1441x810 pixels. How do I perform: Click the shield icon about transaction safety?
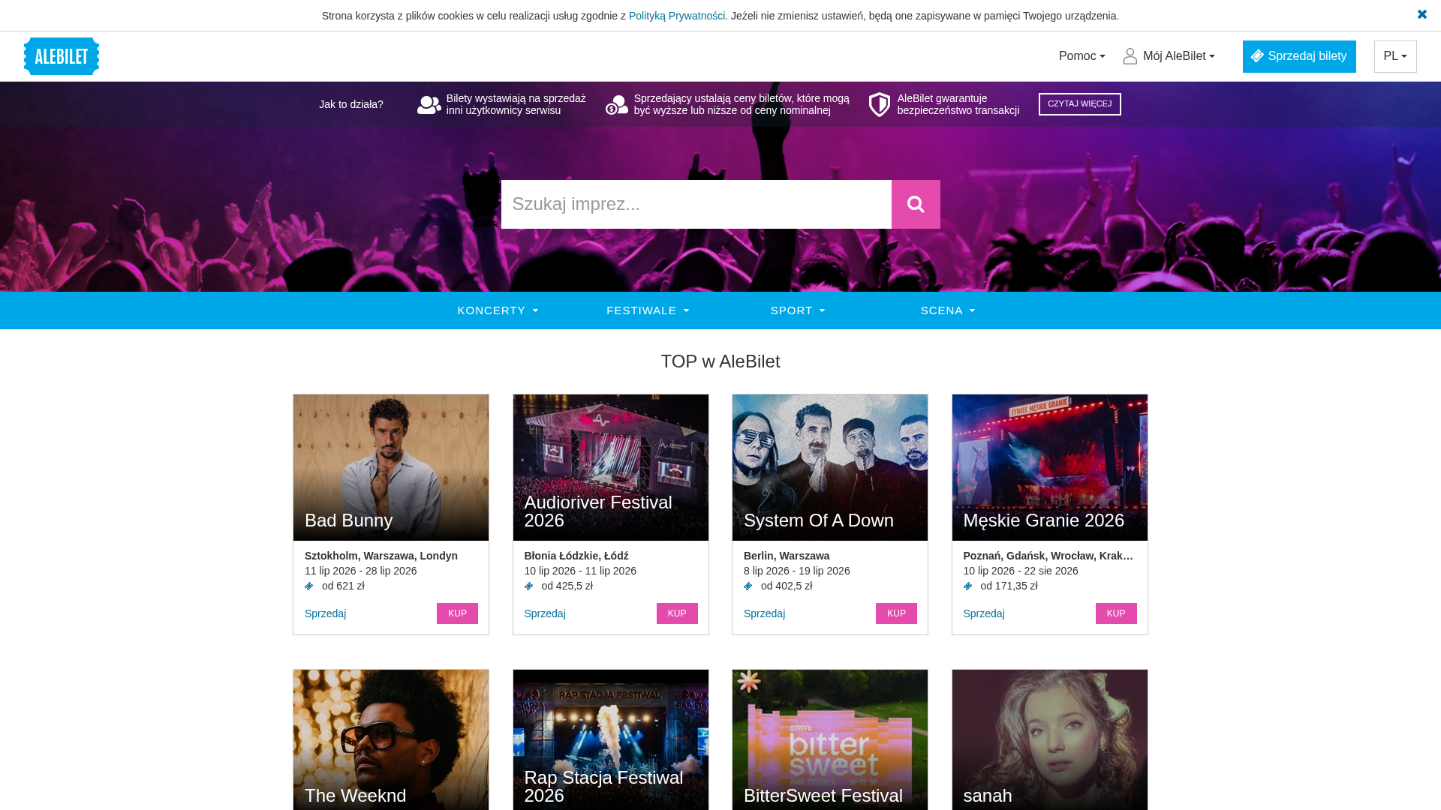880,104
